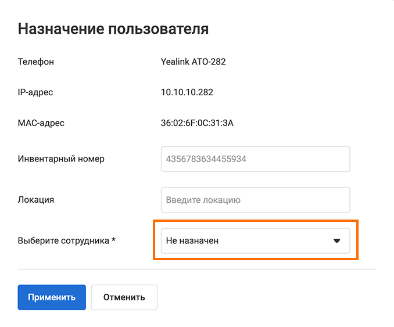Click the Назначение пользователя dialog heading
The height and width of the screenshot is (327, 394).
pyautogui.click(x=113, y=29)
